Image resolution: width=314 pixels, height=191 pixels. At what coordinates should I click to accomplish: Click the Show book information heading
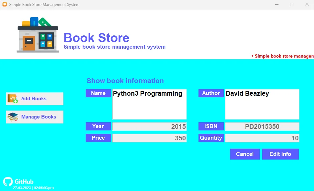[125, 81]
